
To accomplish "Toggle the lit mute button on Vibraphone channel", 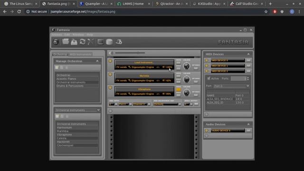I will (x=179, y=90).
